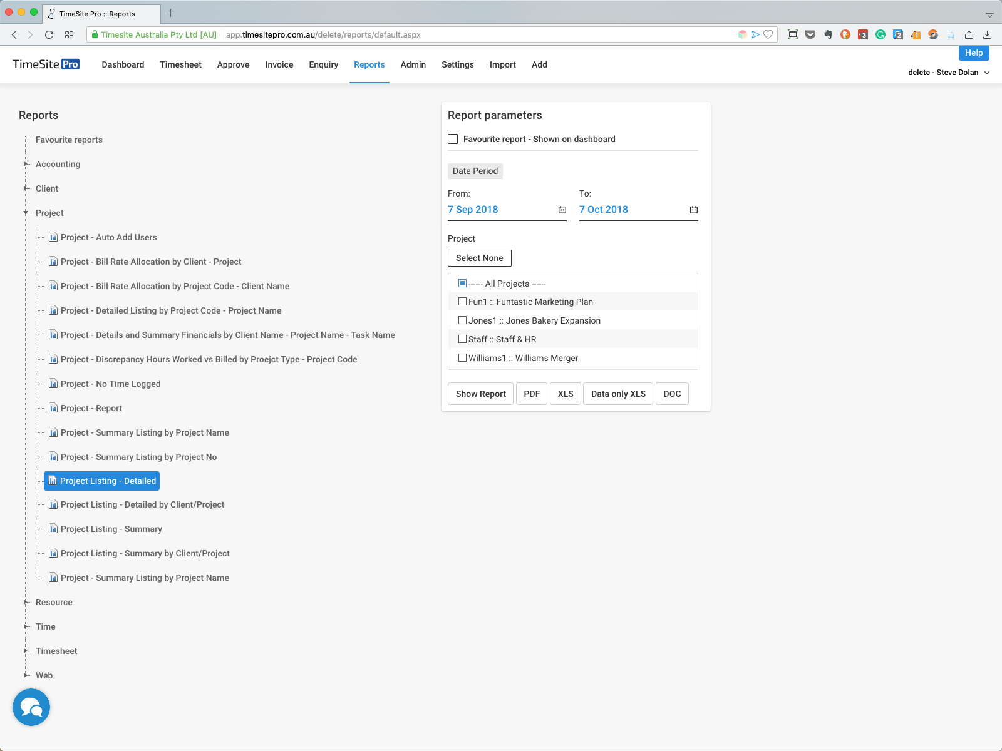Open the Invoice menu
The image size is (1002, 751).
(279, 64)
